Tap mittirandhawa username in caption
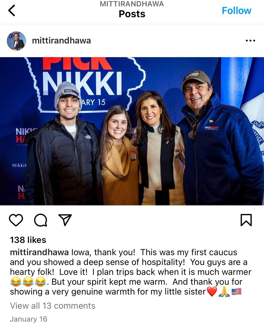The image size is (264, 331). [x=39, y=252]
